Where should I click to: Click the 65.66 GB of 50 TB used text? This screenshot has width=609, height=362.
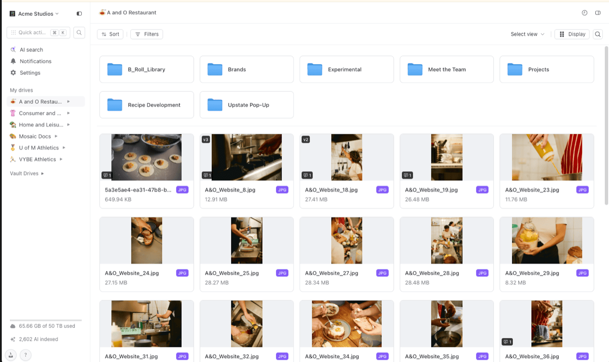point(47,326)
